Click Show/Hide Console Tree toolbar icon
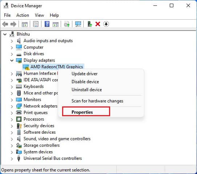Image resolution: width=197 pixels, height=174 pixels. point(24,24)
